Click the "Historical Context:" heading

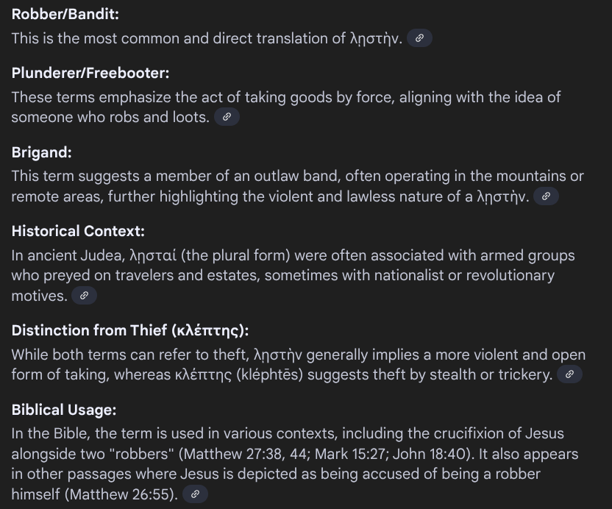pos(78,231)
